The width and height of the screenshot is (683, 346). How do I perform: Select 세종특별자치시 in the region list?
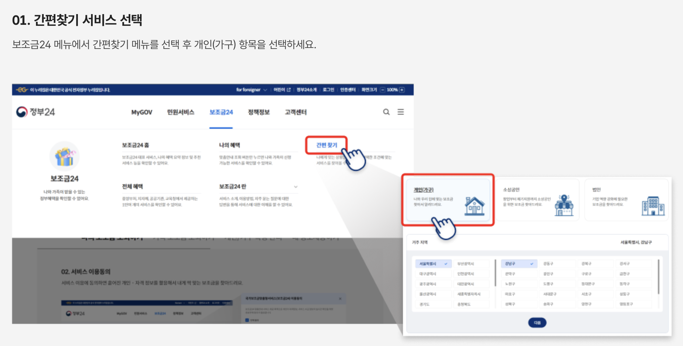pyautogui.click(x=471, y=294)
